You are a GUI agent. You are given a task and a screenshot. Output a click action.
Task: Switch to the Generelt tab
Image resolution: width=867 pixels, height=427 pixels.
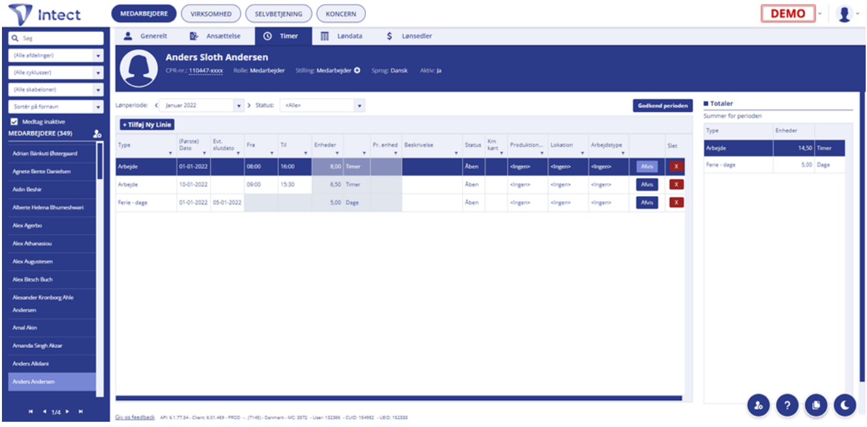(146, 36)
